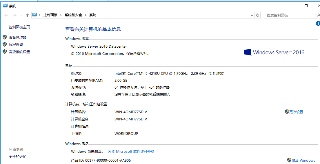The width and height of the screenshot is (320, 164).
Task: Open 控制面板主页 link
Action: (19, 27)
